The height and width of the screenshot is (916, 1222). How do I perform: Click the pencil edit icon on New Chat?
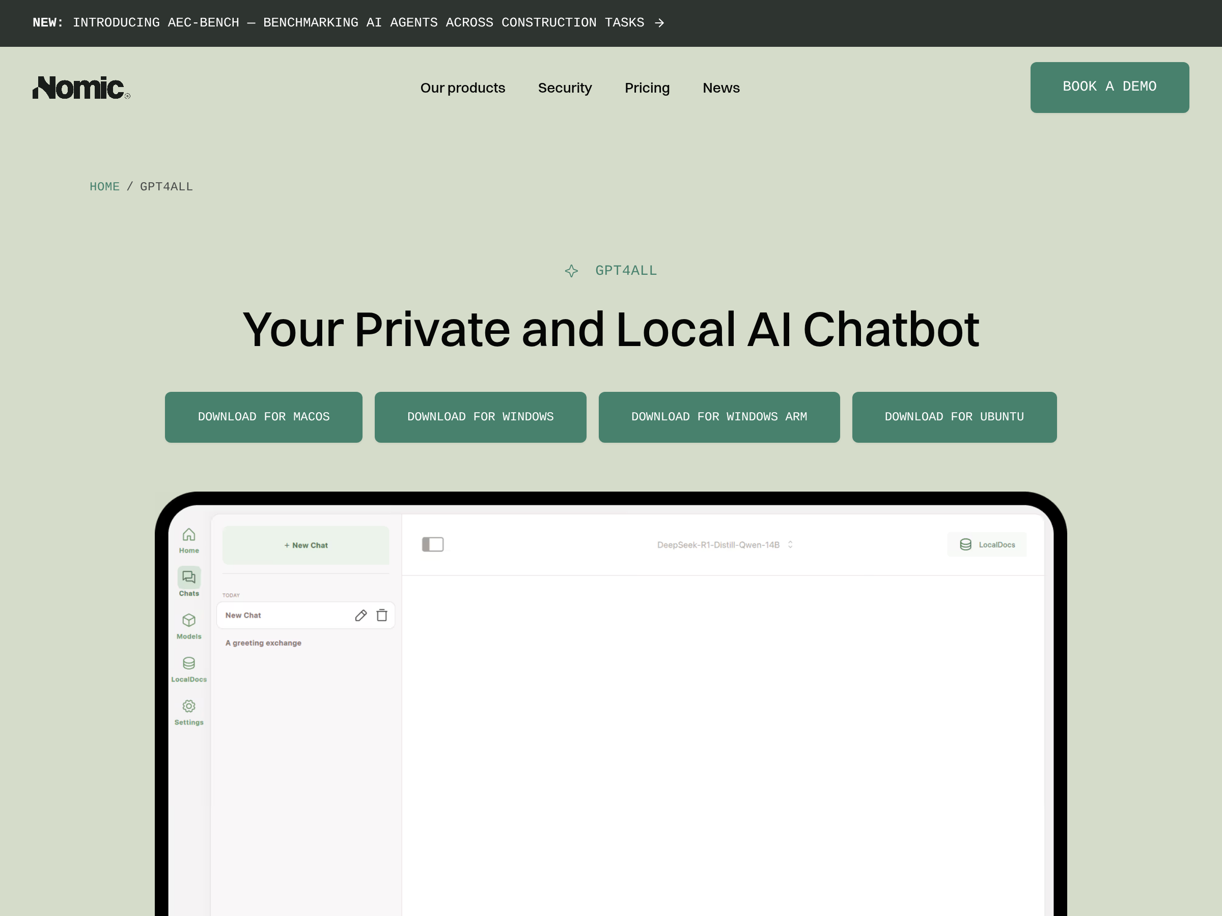360,615
